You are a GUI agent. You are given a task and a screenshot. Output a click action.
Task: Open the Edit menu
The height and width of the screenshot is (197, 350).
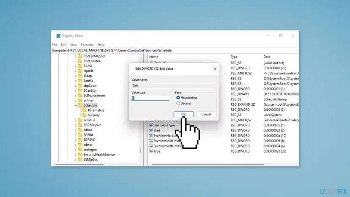point(63,44)
